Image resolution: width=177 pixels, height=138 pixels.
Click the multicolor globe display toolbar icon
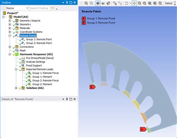click(108, 3)
